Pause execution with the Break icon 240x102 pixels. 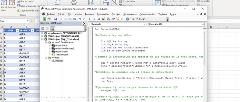[94, 19]
